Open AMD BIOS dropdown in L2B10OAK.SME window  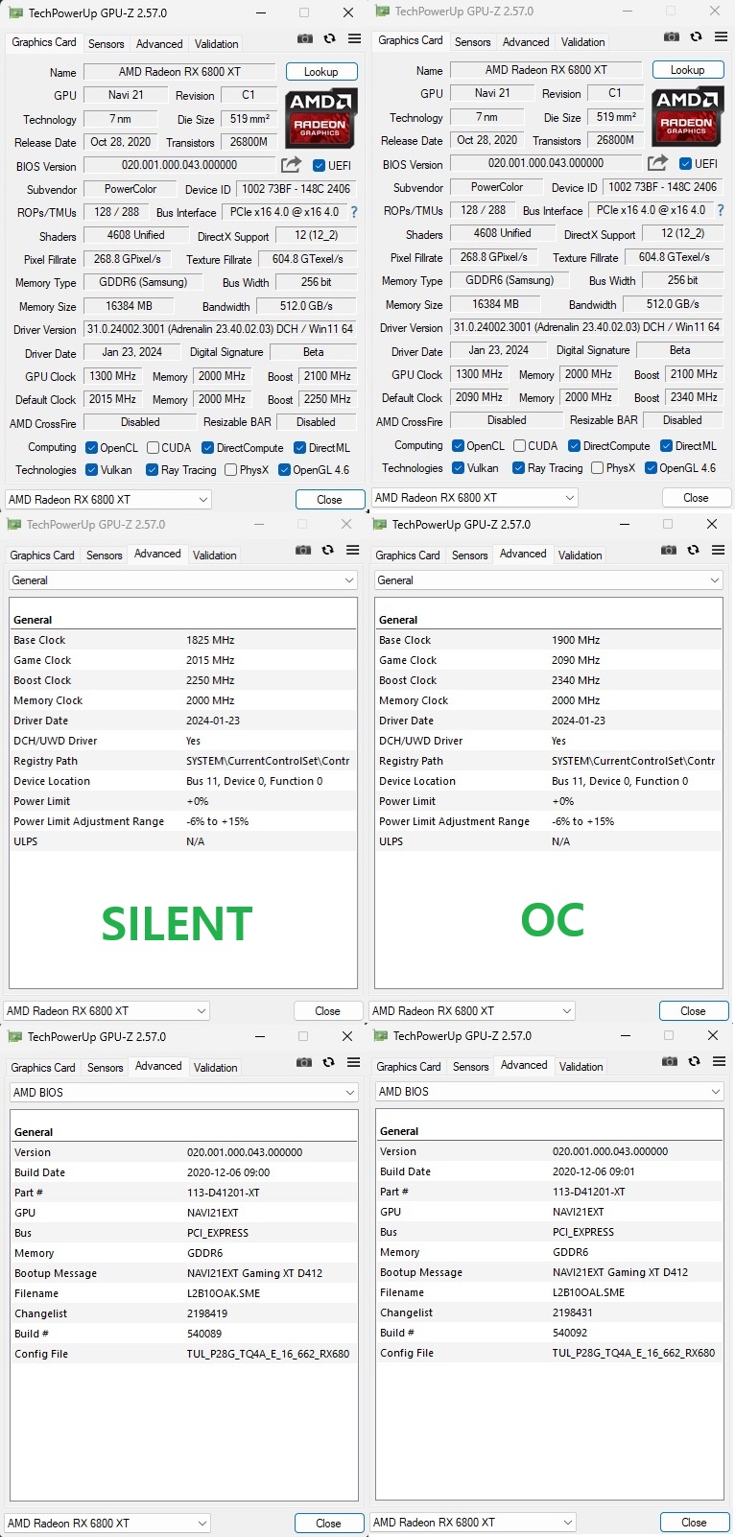(x=184, y=1093)
